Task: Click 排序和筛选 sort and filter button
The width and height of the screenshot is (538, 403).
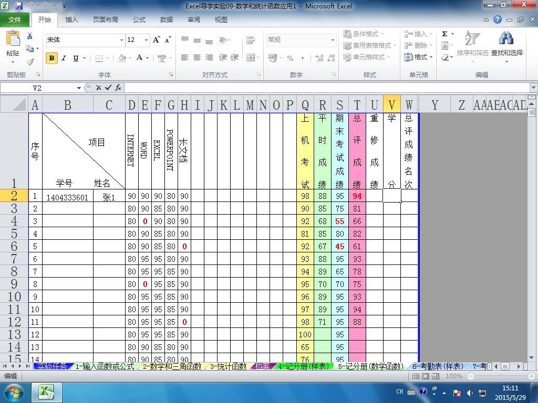Action: [472, 47]
